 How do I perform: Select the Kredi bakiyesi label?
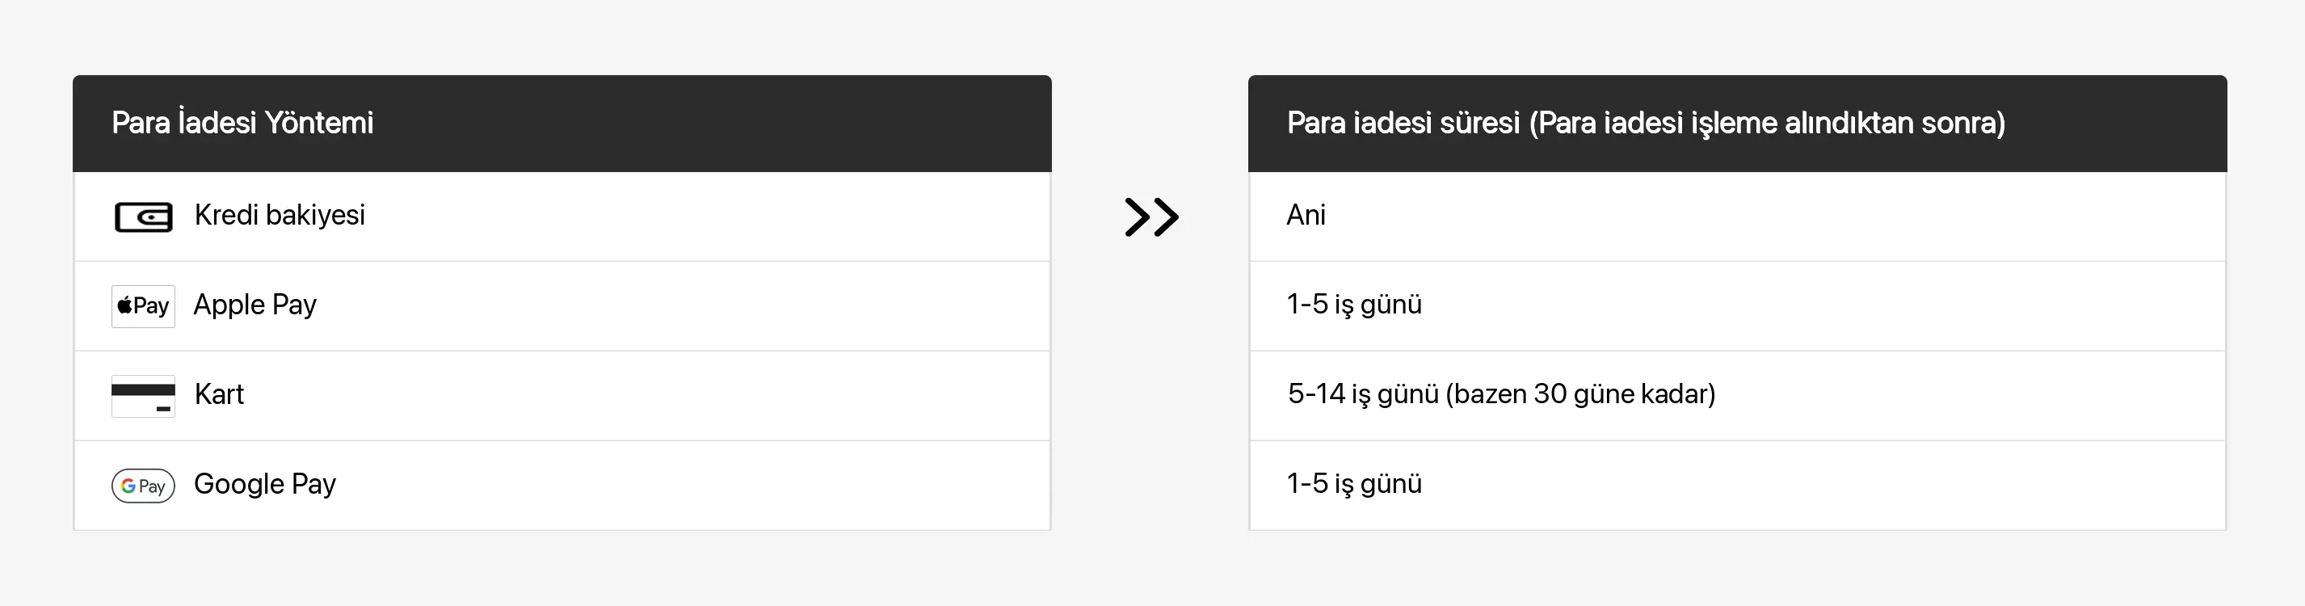(280, 215)
